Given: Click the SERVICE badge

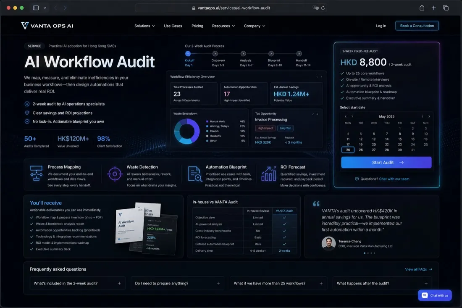Looking at the screenshot, I should click(34, 46).
